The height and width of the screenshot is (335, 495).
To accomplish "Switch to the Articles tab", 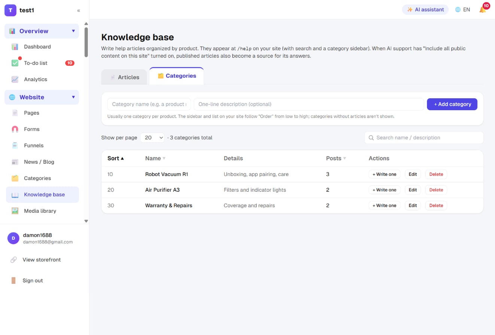I will [124, 77].
